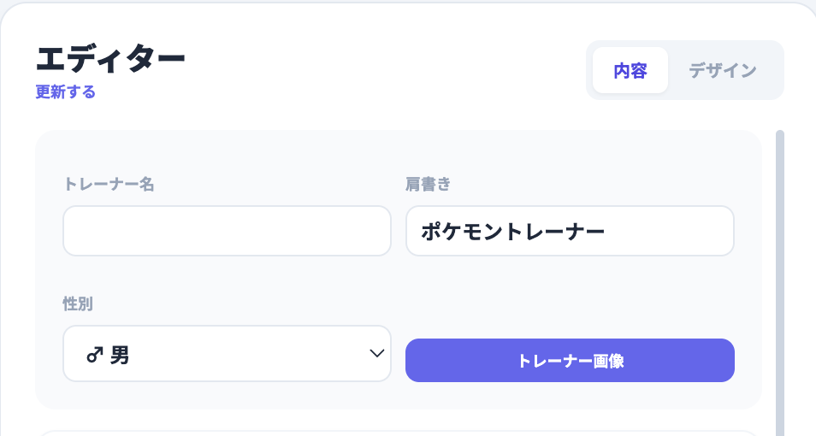The height and width of the screenshot is (436, 816).
Task: Click into the 肩書き field with ポケモントレーナー
Action: (x=570, y=231)
